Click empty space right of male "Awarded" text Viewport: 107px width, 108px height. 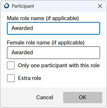[x=66, y=28]
